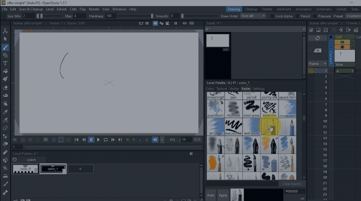Click the Play button

pyautogui.click(x=98, y=139)
